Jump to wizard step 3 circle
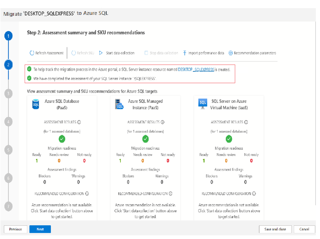Viewport: 320px width, 239px height. tap(8, 94)
